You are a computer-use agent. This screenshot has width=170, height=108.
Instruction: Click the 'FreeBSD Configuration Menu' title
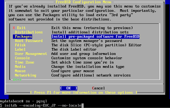(x=83, y=2)
